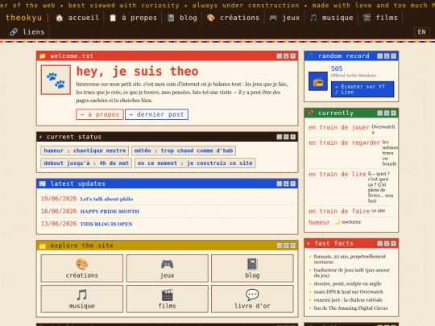Click the palette icon on créations tile
This screenshot has width=435, height=326.
pos(82,264)
